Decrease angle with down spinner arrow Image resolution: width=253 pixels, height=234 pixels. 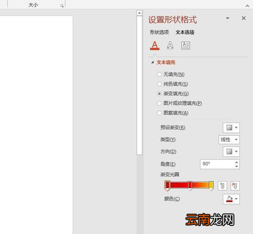click(x=236, y=166)
